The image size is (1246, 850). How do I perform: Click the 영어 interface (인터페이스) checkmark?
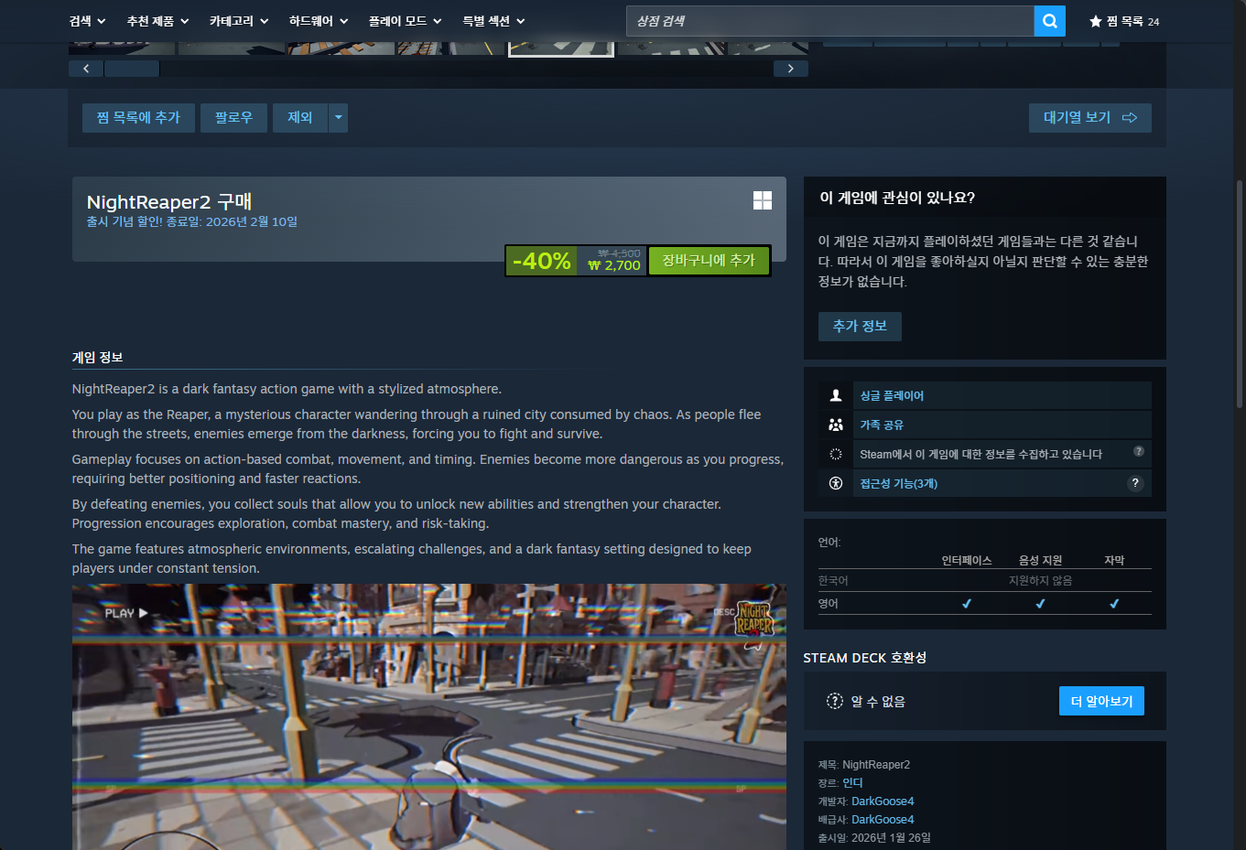click(967, 604)
